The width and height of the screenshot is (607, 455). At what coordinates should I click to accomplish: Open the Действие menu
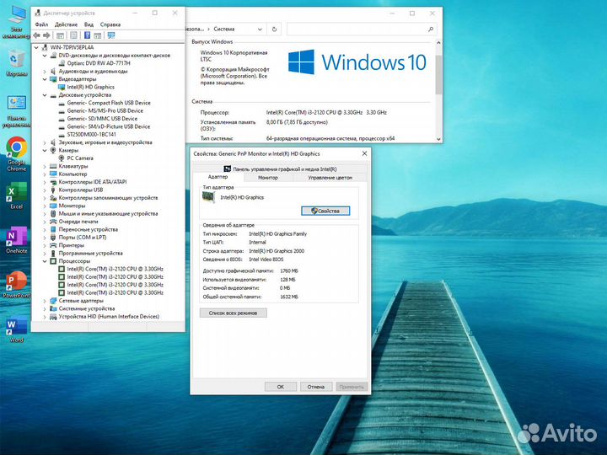[66, 24]
